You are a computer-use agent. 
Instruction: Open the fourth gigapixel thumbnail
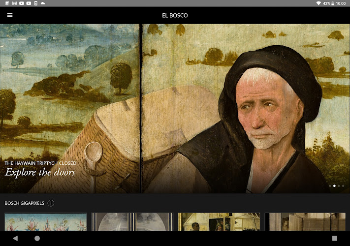(x=305, y=222)
